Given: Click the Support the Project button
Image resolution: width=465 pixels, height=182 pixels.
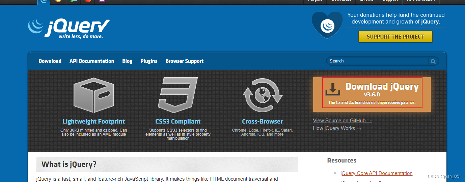Looking at the screenshot, I should [395, 37].
